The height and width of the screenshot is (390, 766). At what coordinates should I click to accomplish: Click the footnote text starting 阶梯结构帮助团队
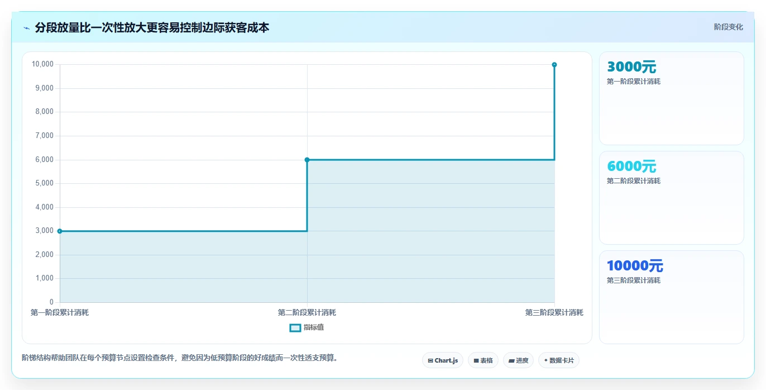[179, 358]
